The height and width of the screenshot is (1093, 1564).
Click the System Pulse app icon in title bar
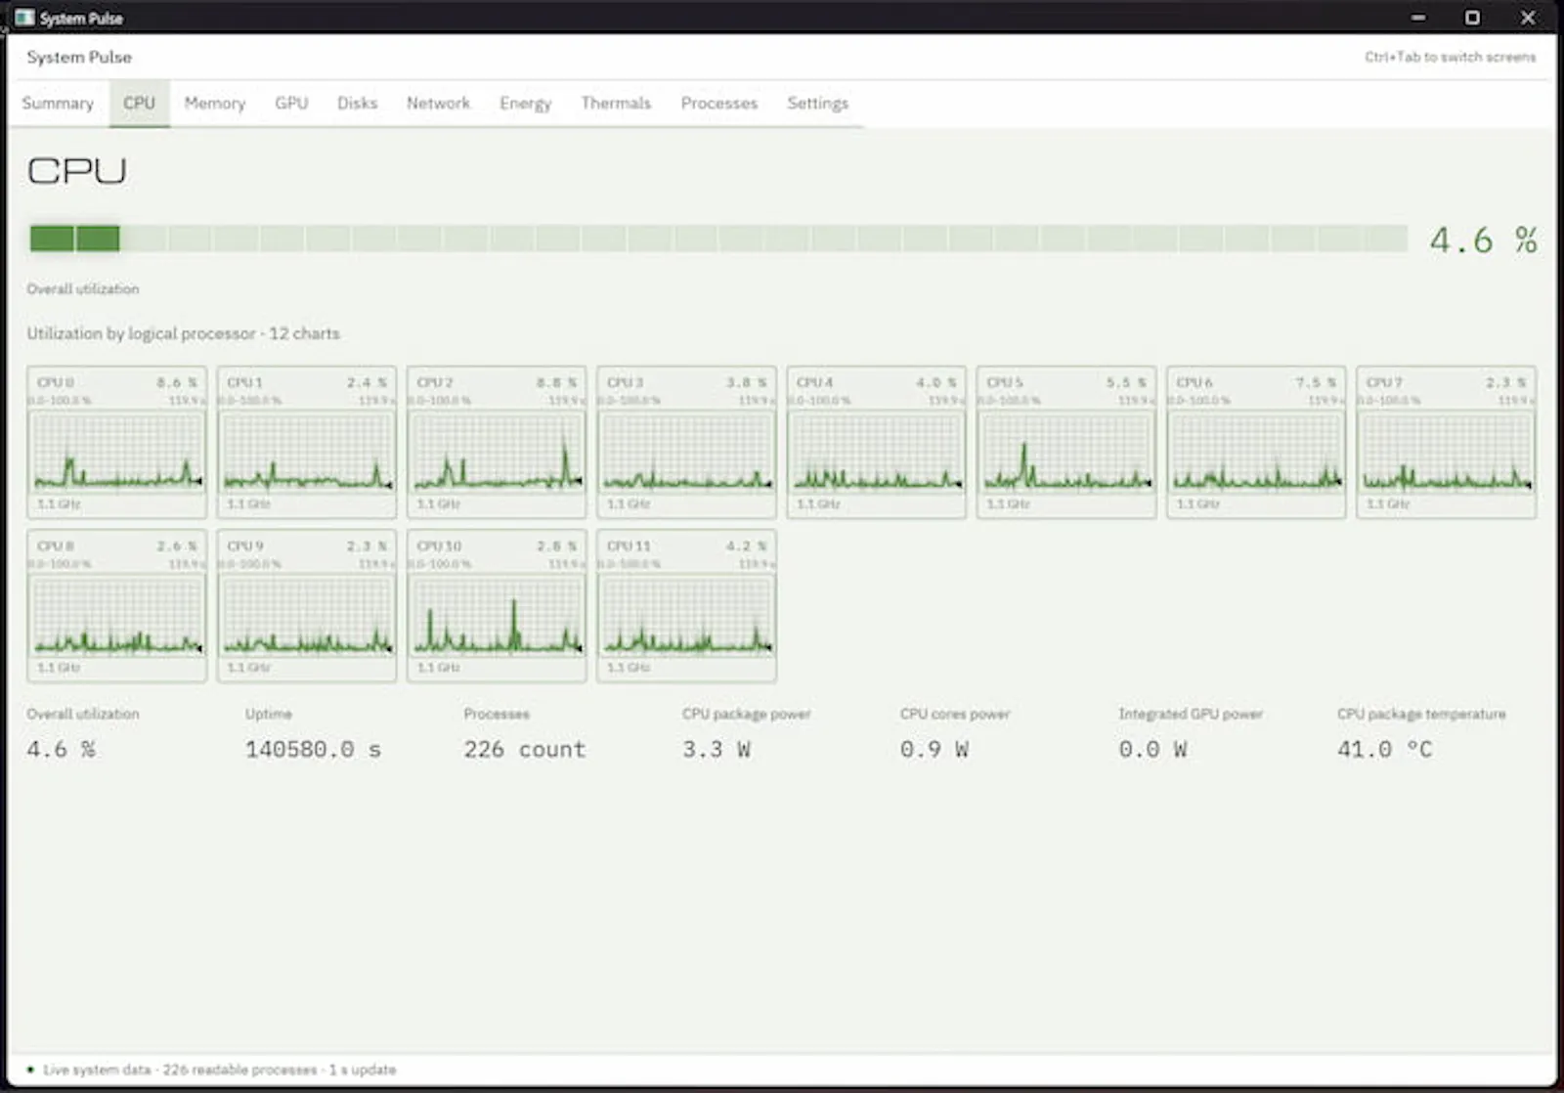[x=24, y=18]
